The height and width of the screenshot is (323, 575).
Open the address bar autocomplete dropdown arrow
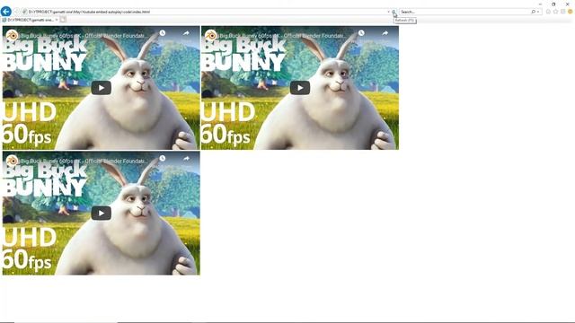[x=389, y=12]
